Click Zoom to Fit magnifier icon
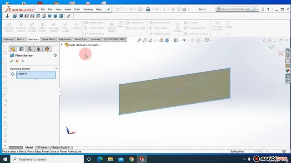Screen dimensions: 291x163 pos(139,40)
